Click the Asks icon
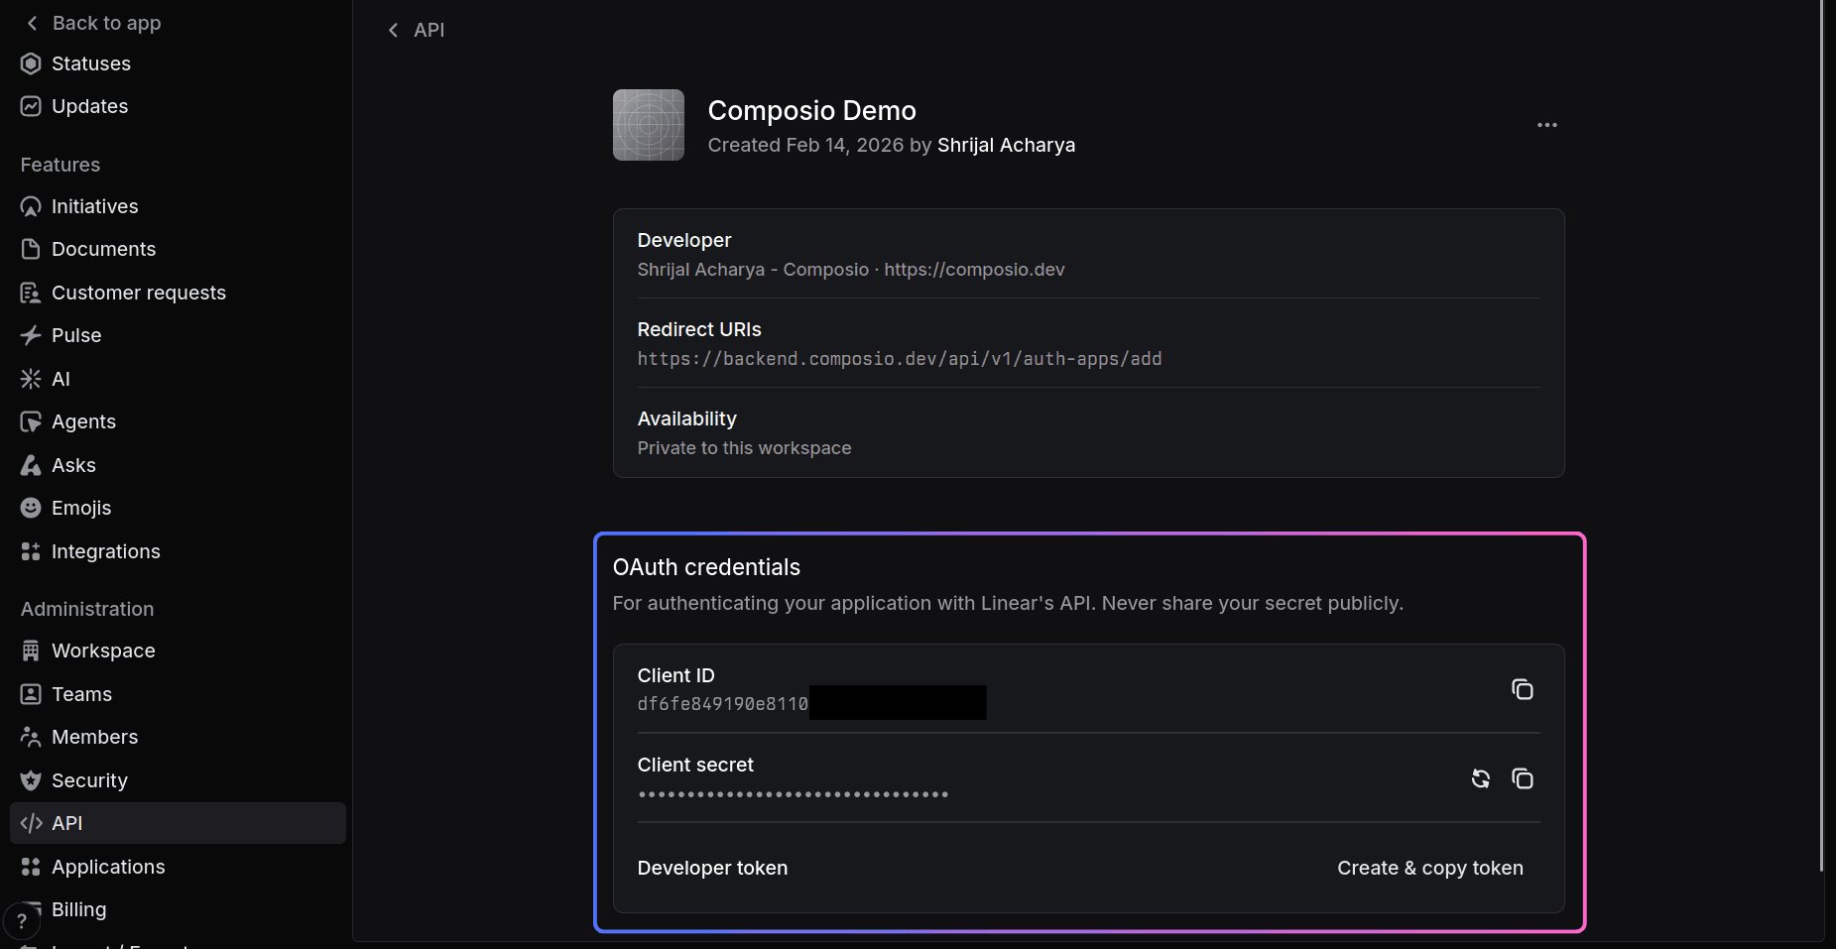Screen dimensions: 1836x949 (31, 465)
